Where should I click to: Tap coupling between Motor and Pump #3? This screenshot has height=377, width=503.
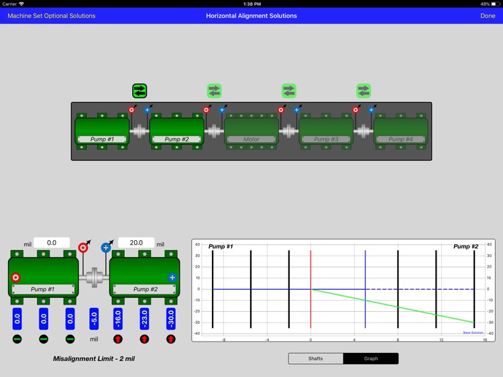pyautogui.click(x=289, y=131)
